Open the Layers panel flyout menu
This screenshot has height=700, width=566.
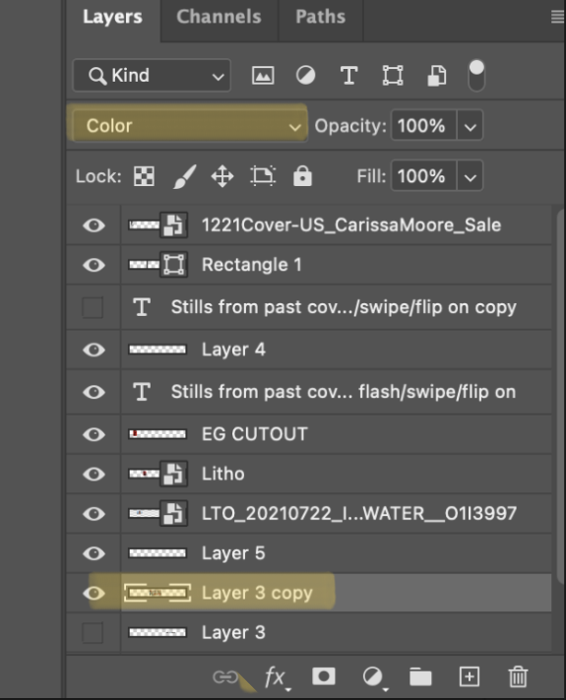[x=557, y=17]
